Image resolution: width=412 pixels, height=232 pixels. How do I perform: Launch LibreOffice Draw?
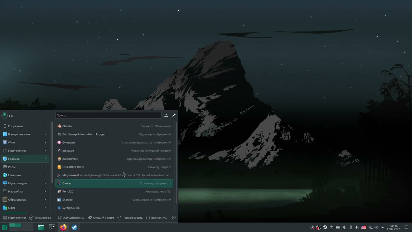pos(114,167)
